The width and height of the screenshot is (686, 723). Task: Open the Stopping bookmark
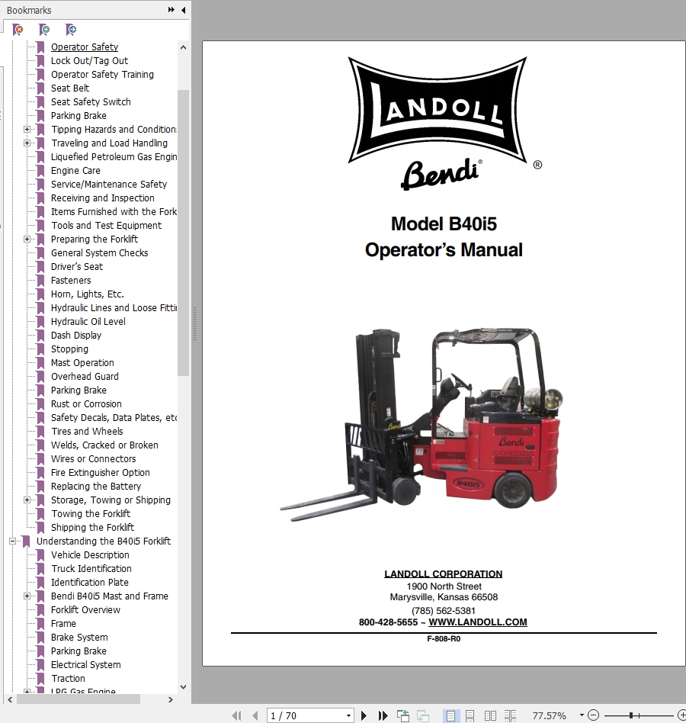point(69,349)
